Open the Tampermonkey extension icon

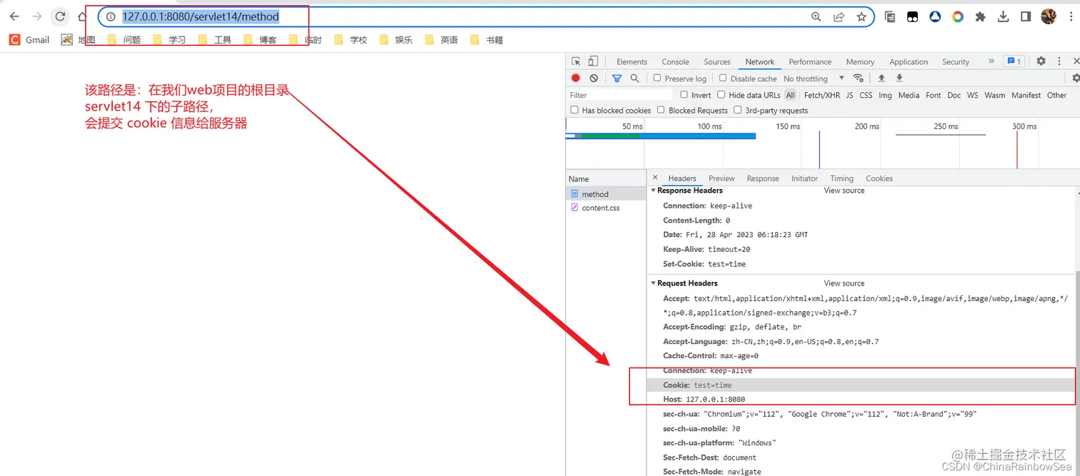pos(912,16)
